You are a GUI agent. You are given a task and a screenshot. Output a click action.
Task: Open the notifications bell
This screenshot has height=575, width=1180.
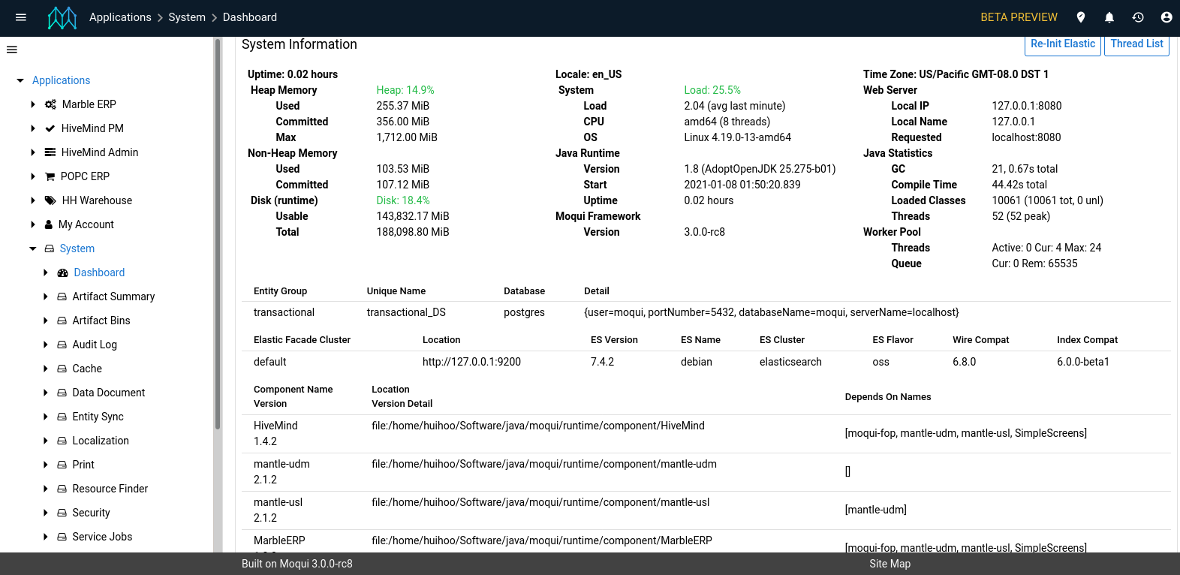tap(1109, 17)
